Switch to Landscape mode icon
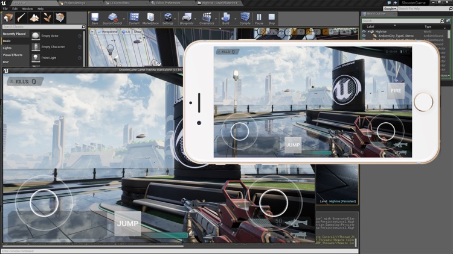 (34, 18)
